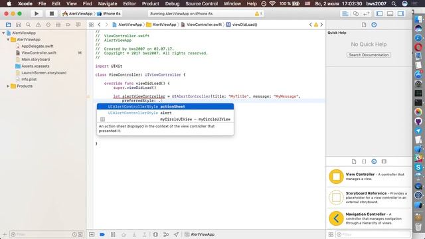
Task: Collapse the AlertViewApp project root
Action: (x=3, y=33)
